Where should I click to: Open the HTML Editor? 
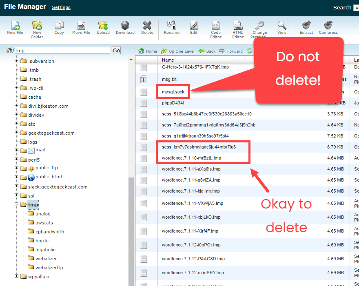(x=237, y=28)
